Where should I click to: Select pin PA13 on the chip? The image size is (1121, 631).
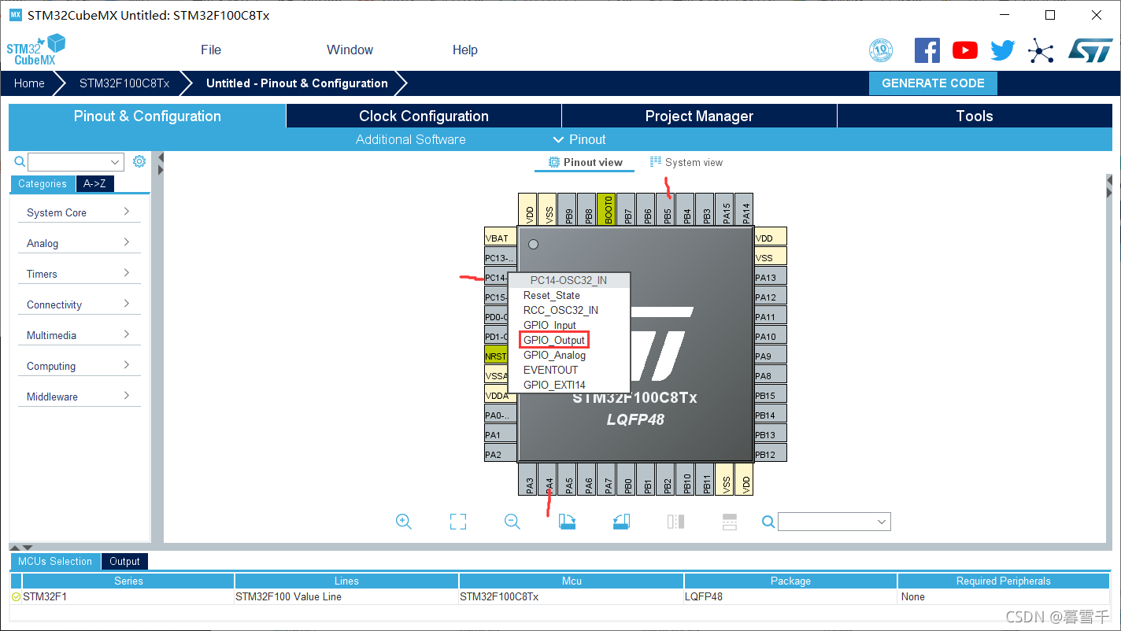770,277
